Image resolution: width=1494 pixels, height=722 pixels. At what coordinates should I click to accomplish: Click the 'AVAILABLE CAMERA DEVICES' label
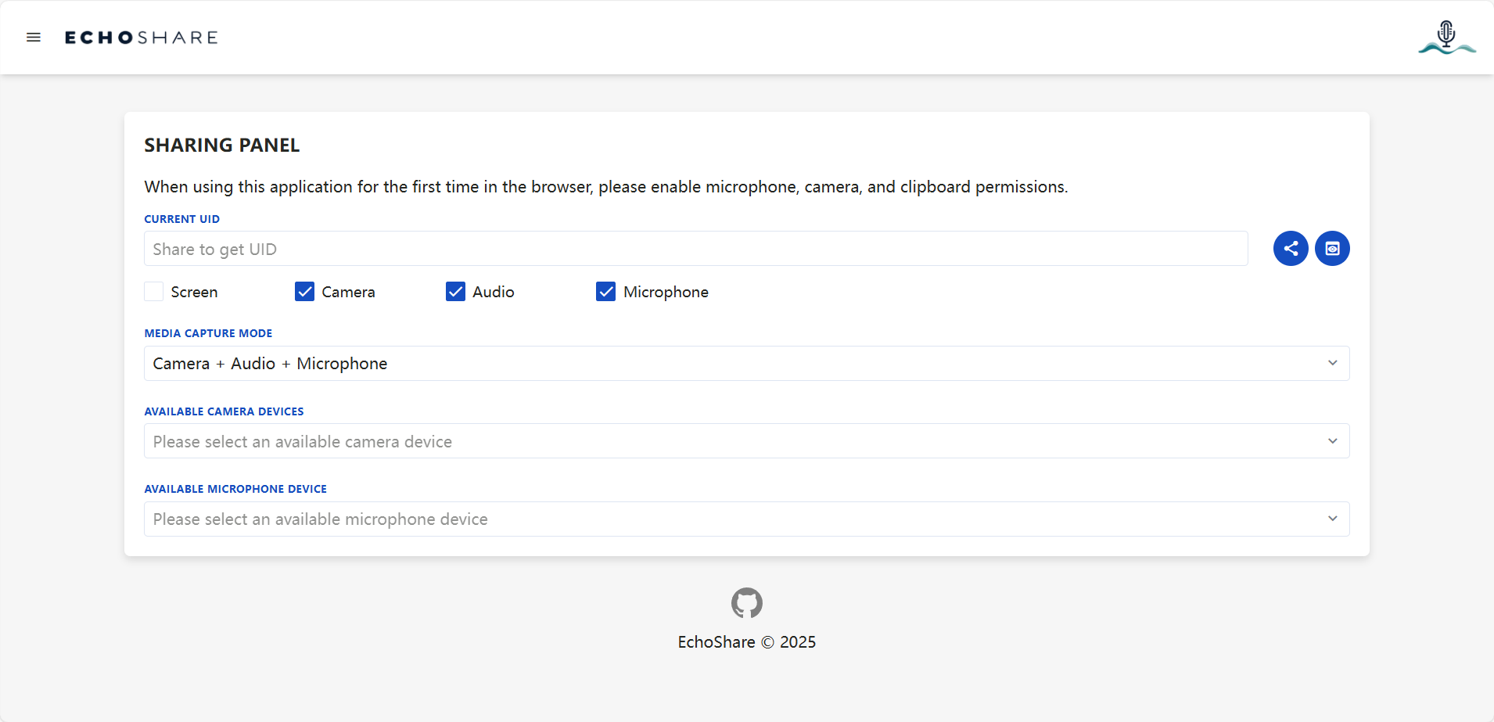pyautogui.click(x=224, y=411)
